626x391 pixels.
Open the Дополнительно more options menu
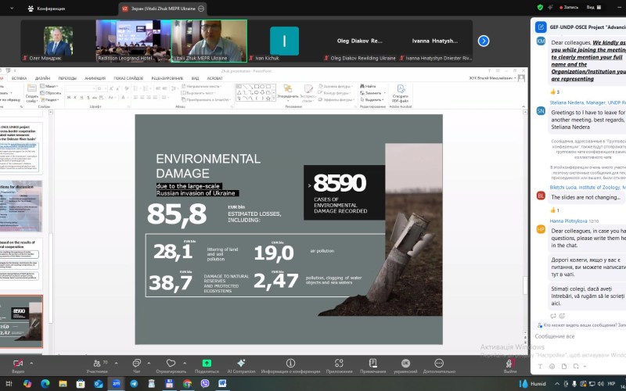(439, 365)
